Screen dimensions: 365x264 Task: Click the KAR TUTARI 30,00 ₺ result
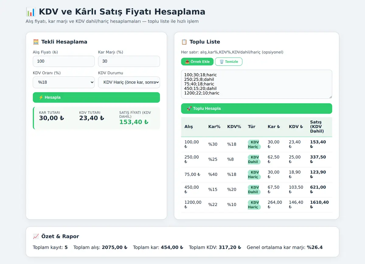coord(52,116)
